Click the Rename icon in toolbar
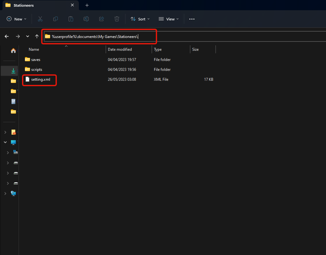The width and height of the screenshot is (326, 255). click(86, 19)
